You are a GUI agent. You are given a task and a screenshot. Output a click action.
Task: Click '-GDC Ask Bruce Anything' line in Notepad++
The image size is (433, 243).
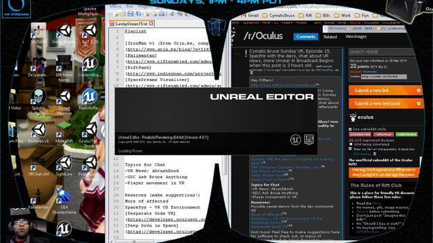tap(156, 177)
